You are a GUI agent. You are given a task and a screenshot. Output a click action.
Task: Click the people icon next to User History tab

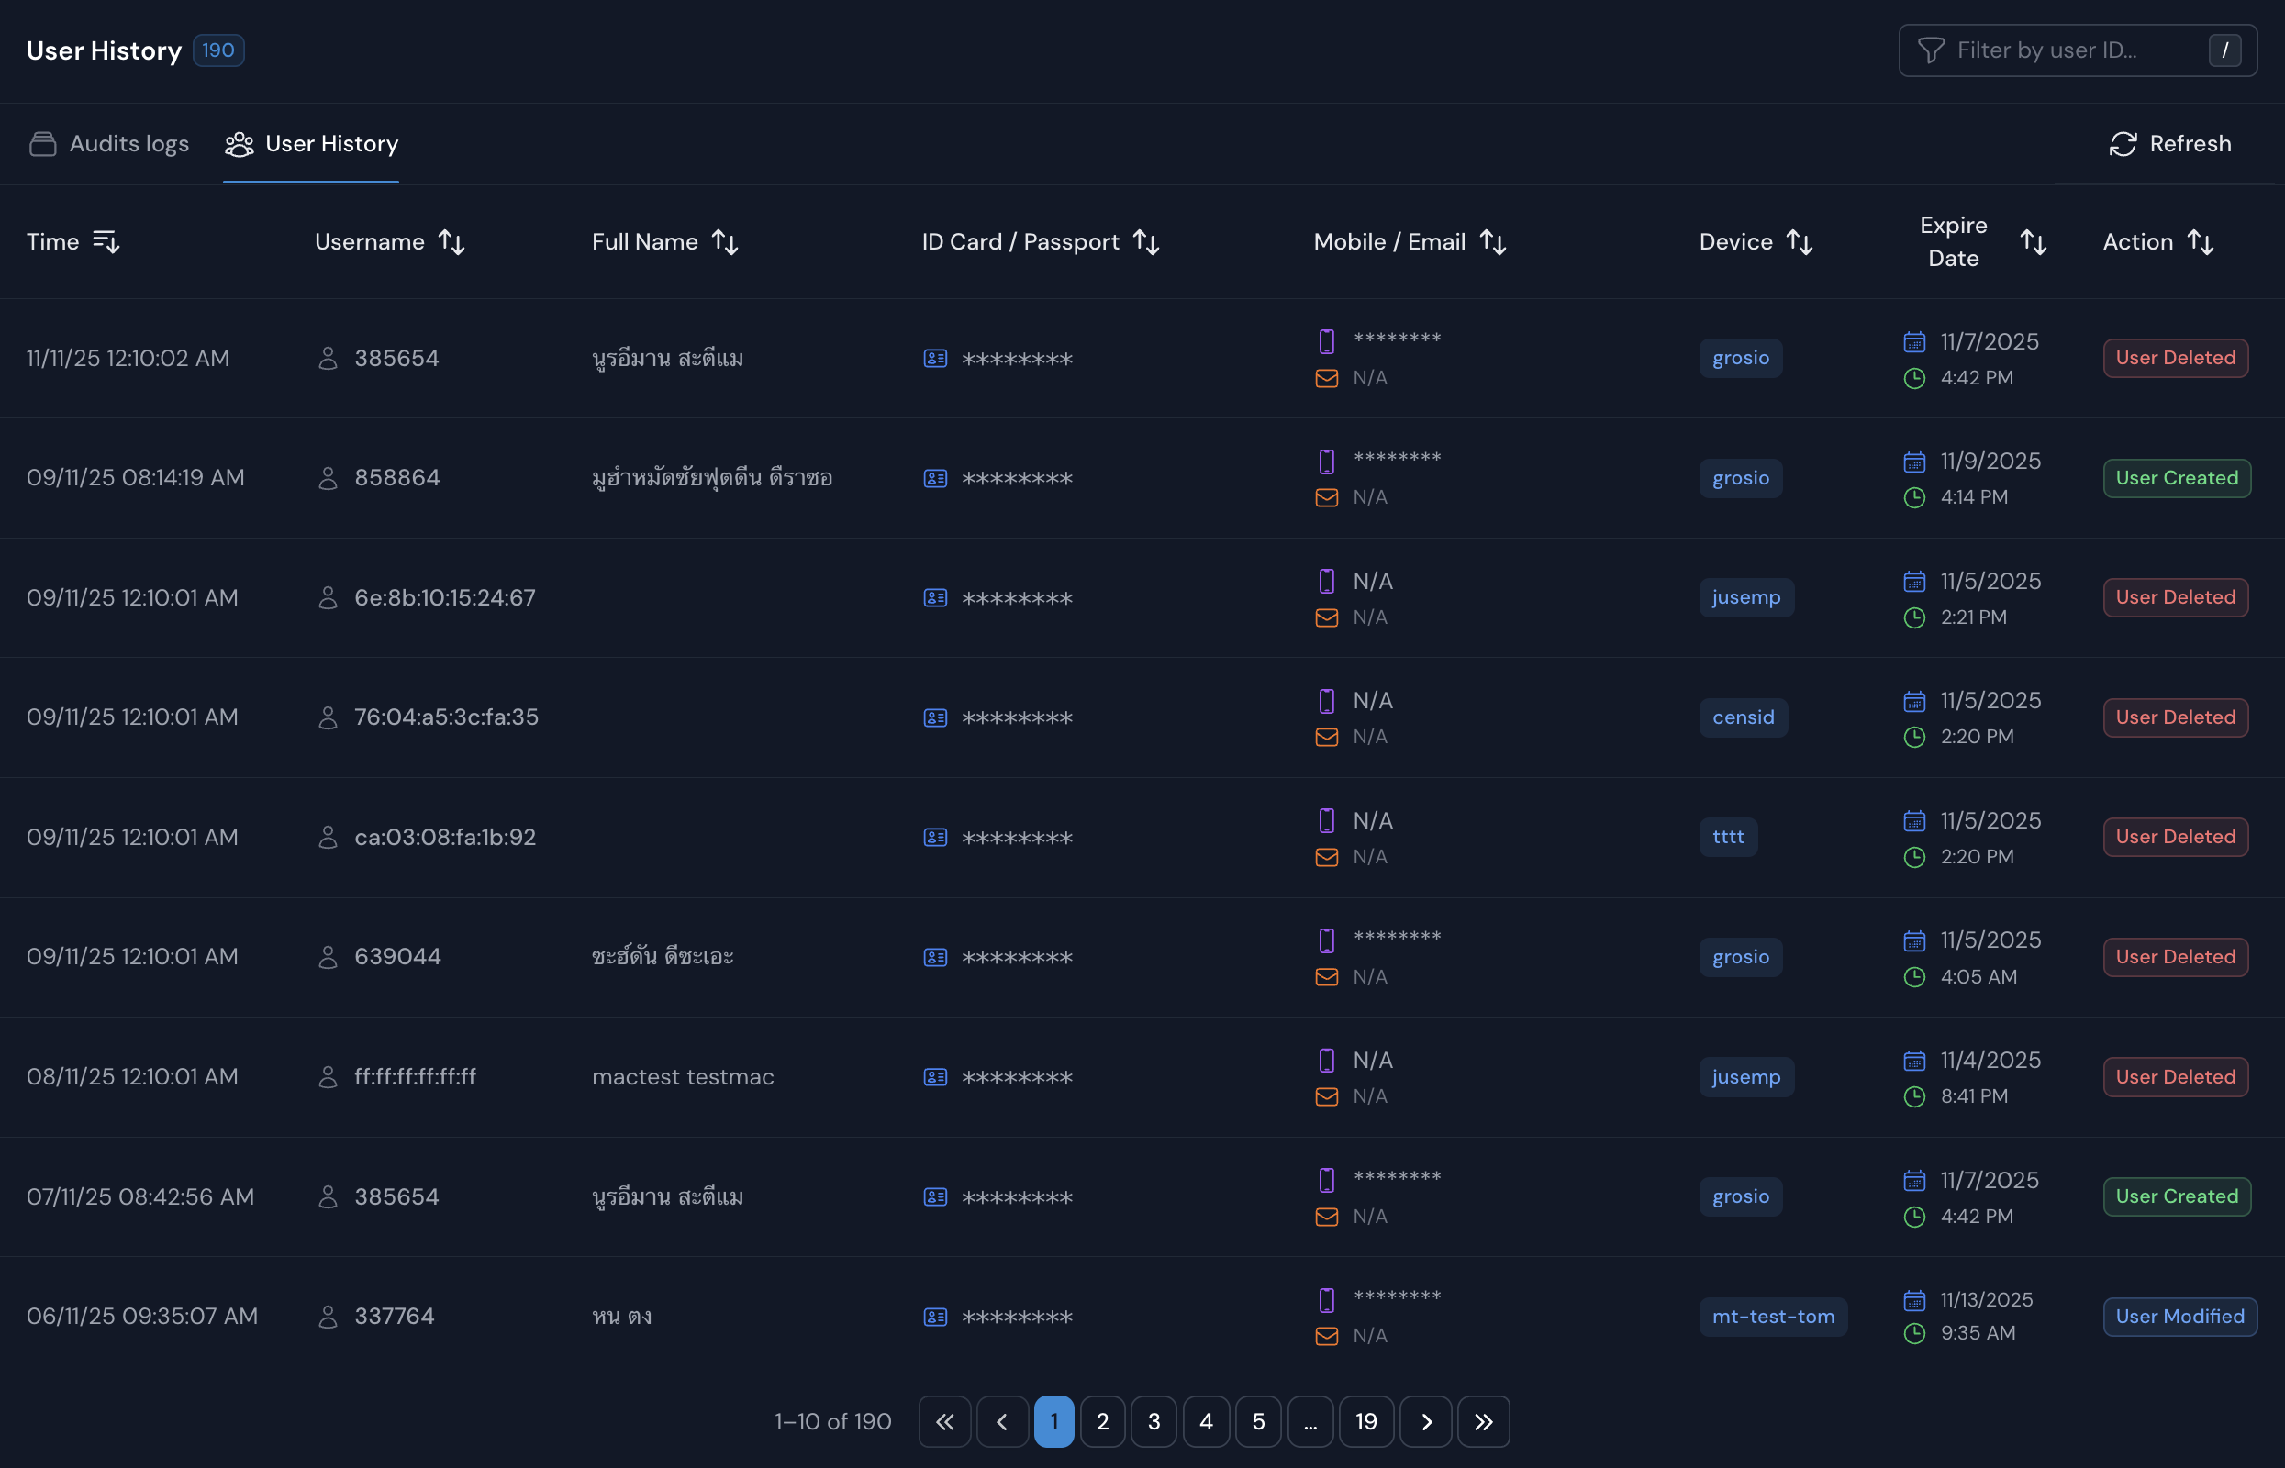point(240,144)
